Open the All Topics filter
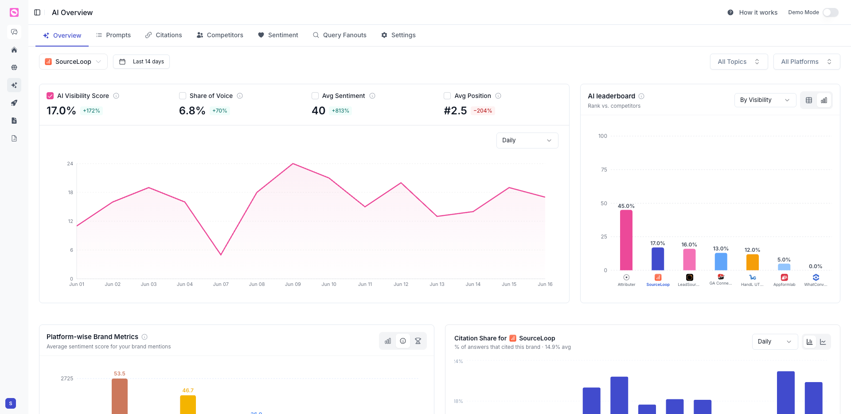Viewport: 851px width, 414px height. (739, 62)
